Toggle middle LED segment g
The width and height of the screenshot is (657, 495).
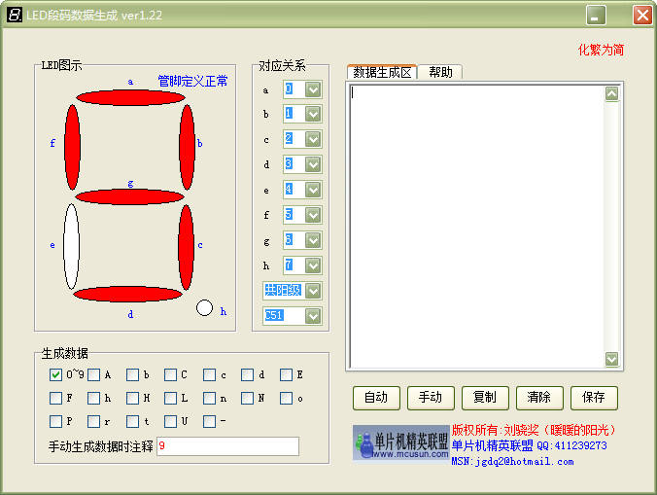129,196
